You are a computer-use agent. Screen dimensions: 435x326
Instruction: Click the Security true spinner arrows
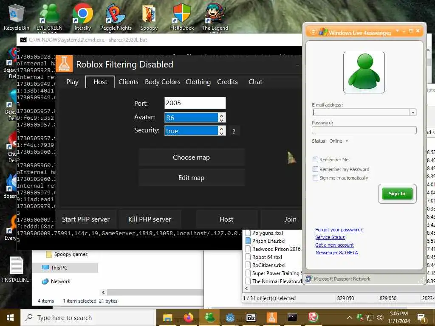click(x=221, y=131)
